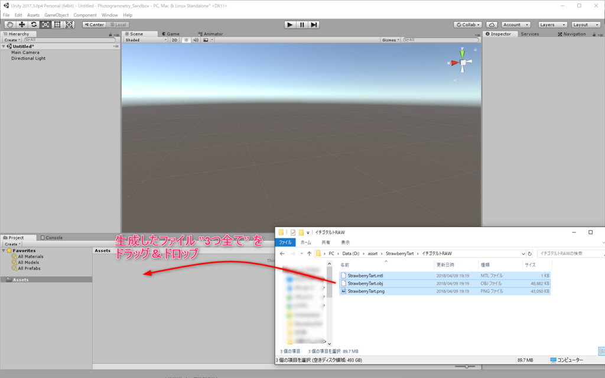605x378 pixels.
Task: Open the Collab dropdown
Action: 468,25
